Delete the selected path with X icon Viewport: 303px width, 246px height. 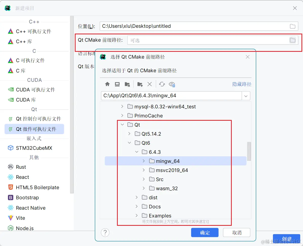click(149, 84)
